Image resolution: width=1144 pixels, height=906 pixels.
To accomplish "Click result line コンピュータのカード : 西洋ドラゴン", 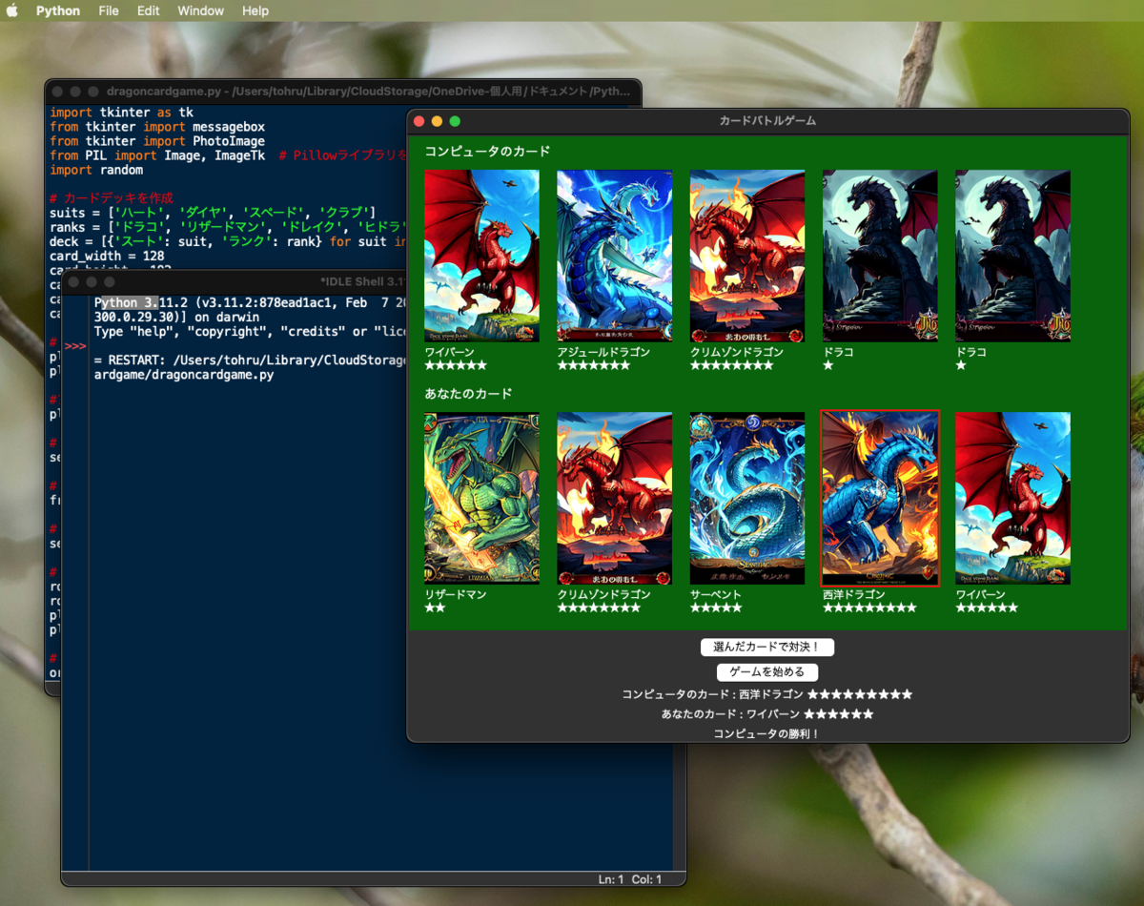I will (x=767, y=694).
